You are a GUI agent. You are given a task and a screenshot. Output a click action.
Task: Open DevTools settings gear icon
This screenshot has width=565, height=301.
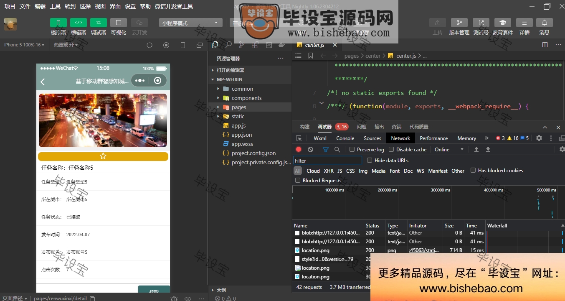[x=539, y=138]
